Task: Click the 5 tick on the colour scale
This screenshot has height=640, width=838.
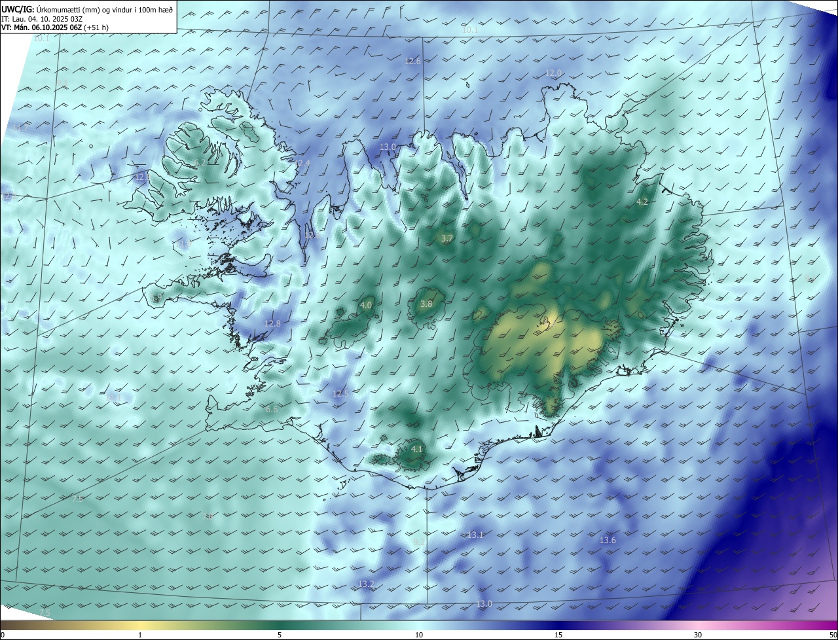Action: pyautogui.click(x=280, y=635)
